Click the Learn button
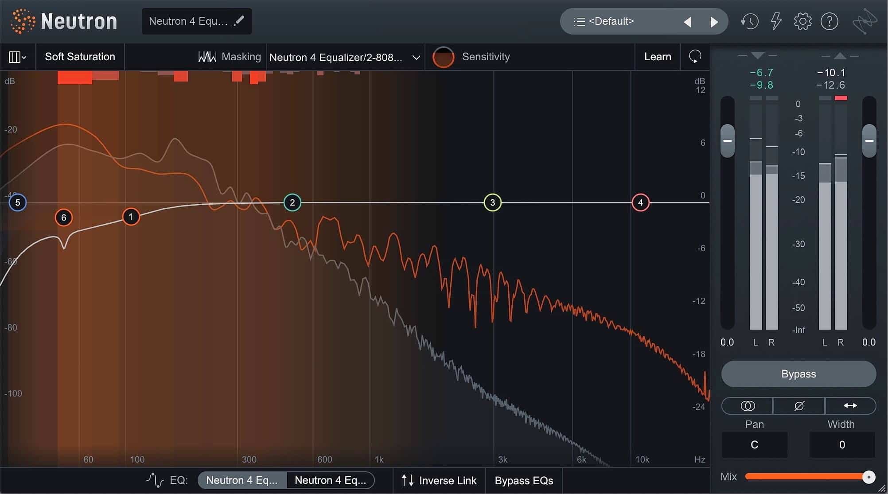The width and height of the screenshot is (888, 494). [x=658, y=57]
